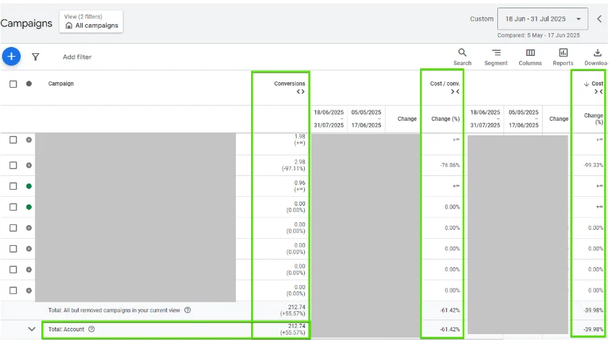Click the Add filter field
The height and width of the screenshot is (341, 609).
tap(77, 57)
